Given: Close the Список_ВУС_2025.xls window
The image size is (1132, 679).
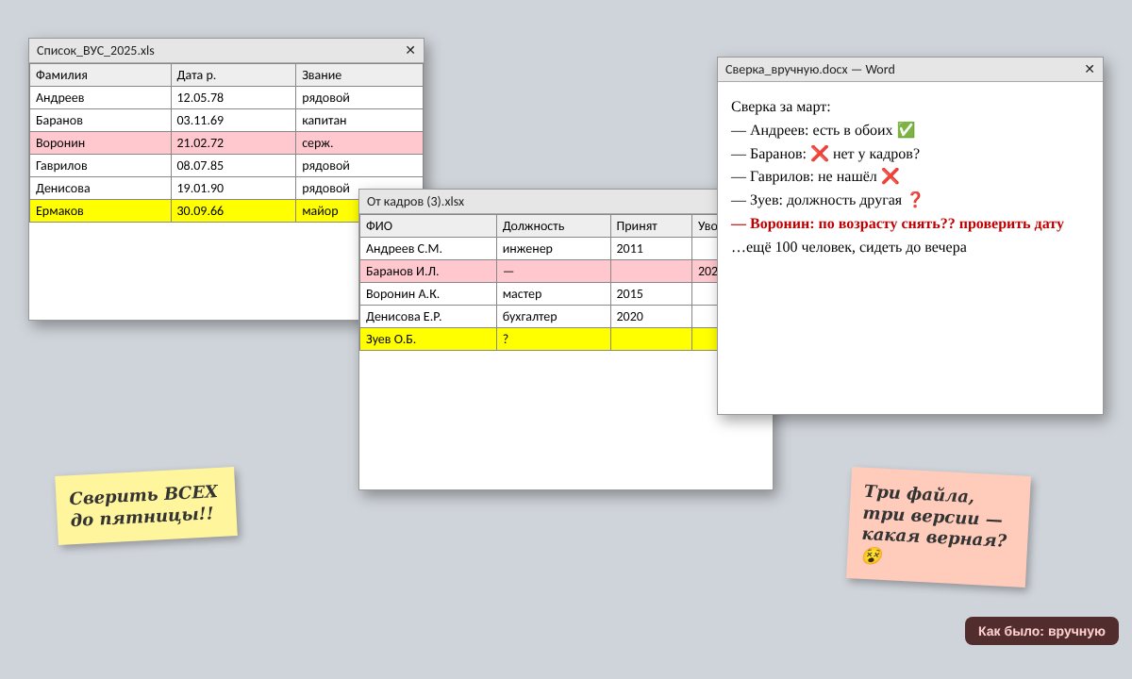Looking at the screenshot, I should pyautogui.click(x=410, y=50).
